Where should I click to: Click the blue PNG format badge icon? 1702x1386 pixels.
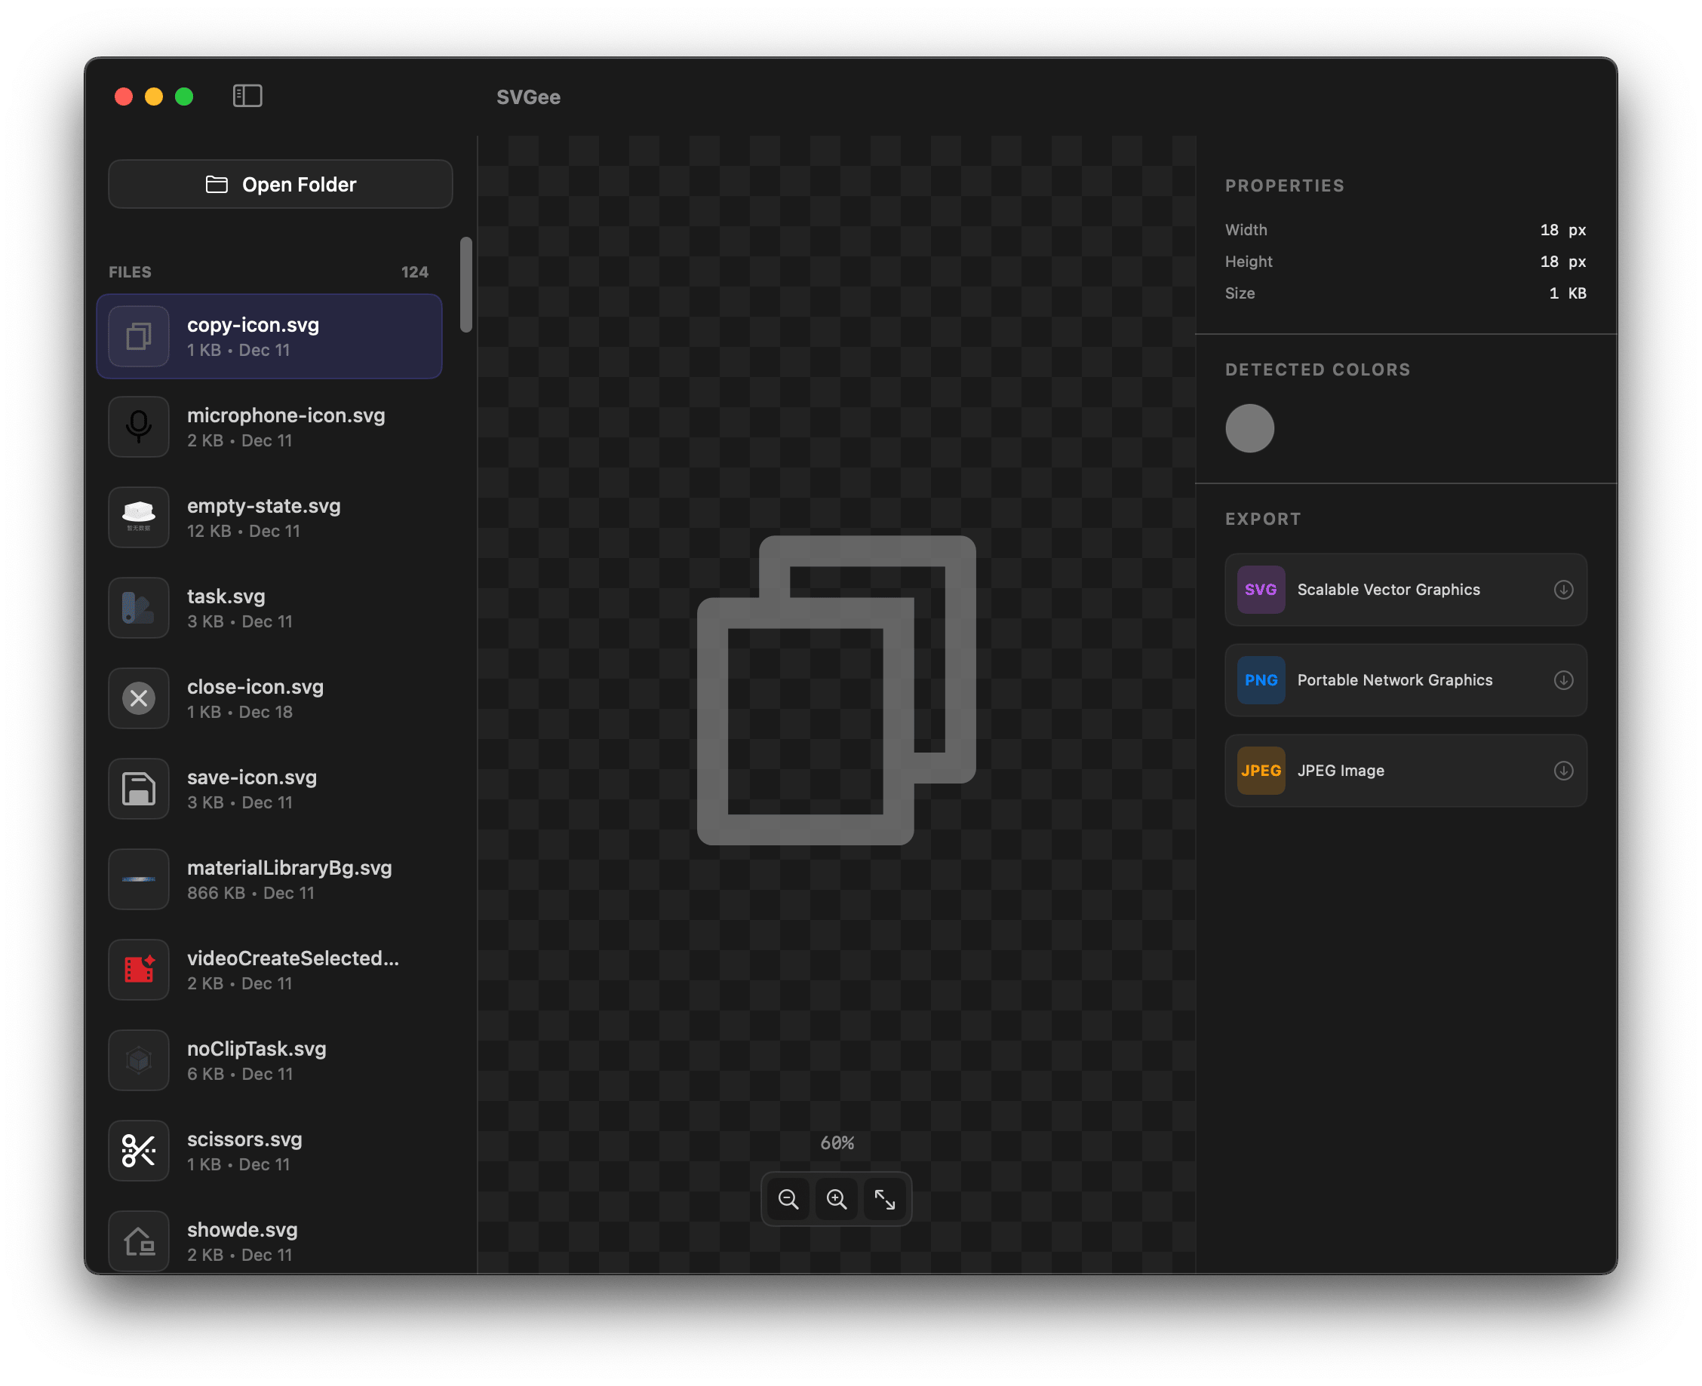(1260, 680)
